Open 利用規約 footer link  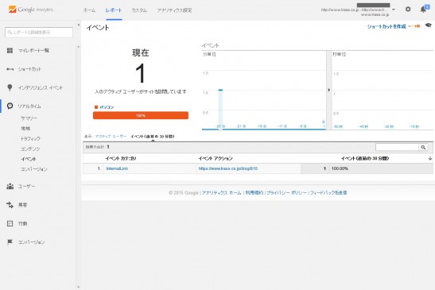[254, 193]
